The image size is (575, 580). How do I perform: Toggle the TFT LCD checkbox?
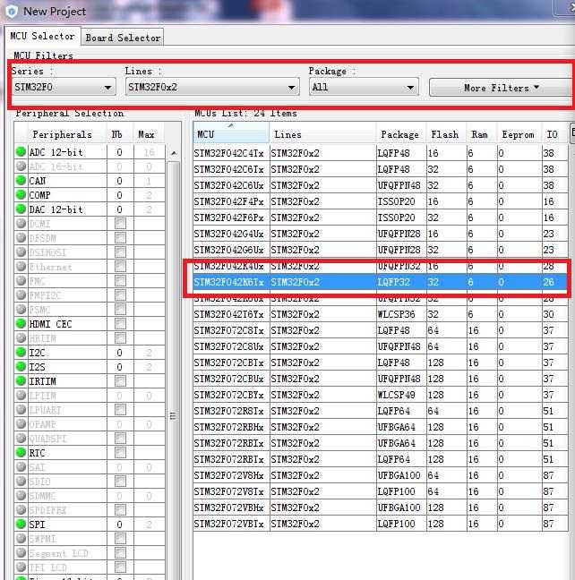pyautogui.click(x=120, y=567)
